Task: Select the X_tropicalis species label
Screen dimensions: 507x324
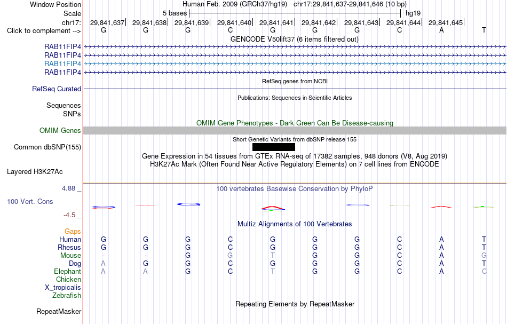Action: (x=63, y=288)
